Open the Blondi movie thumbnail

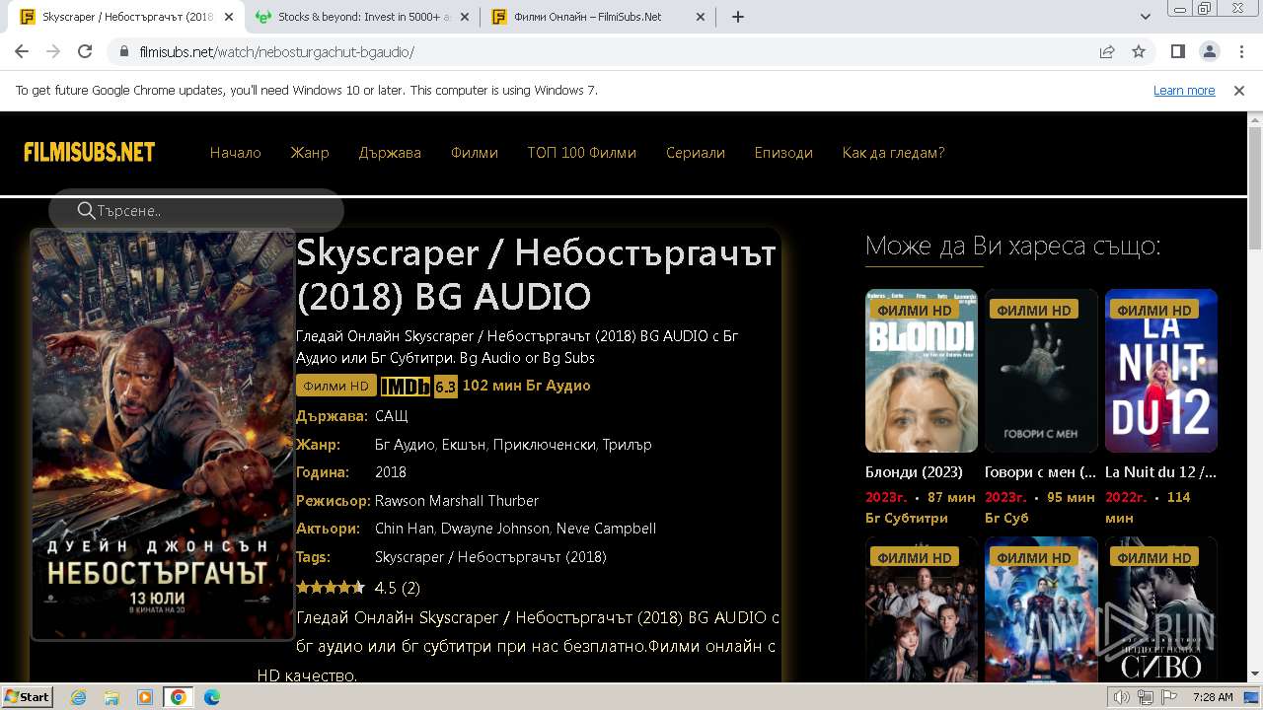(922, 371)
